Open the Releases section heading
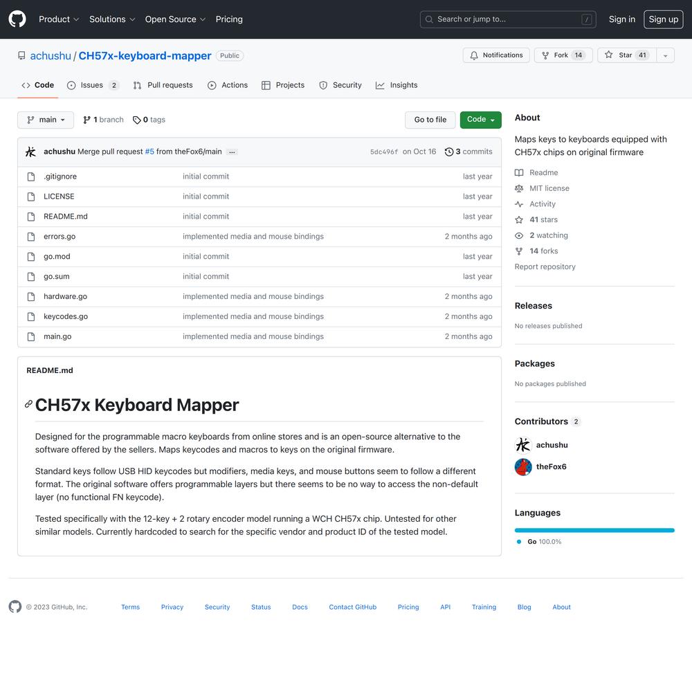Screen dimensions: 692x692 [x=533, y=306]
